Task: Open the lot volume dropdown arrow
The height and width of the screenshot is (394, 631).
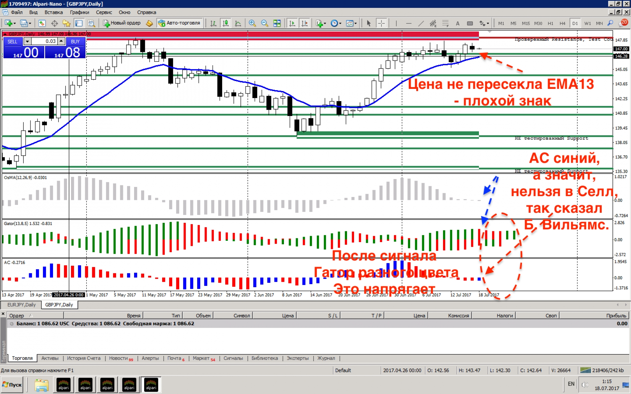Action: click(x=27, y=41)
